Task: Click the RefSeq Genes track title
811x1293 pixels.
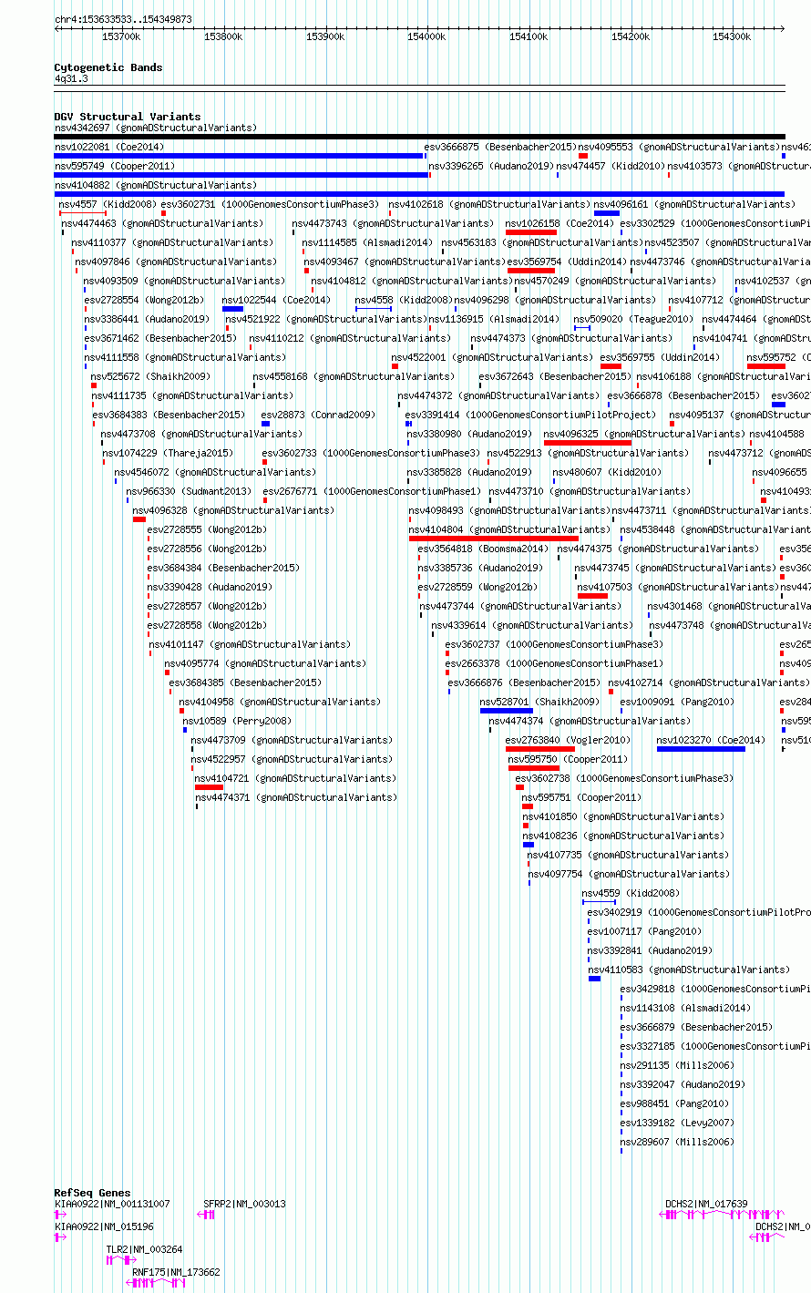Action: (x=92, y=1193)
